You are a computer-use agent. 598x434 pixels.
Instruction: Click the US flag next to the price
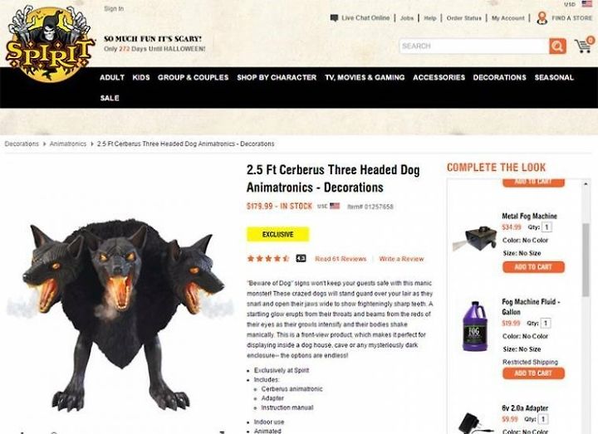(x=335, y=206)
